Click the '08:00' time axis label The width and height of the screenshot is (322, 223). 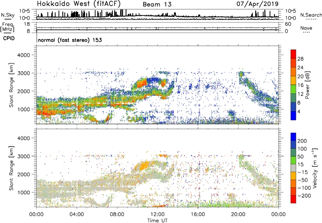(117, 215)
